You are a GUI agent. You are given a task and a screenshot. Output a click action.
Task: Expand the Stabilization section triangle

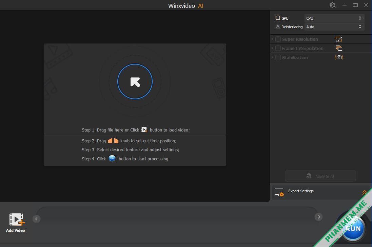point(272,57)
